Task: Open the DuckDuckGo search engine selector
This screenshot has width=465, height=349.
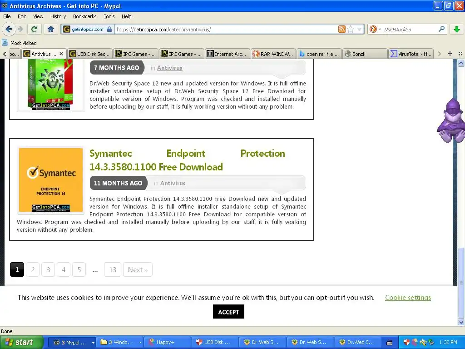Action: (x=375, y=29)
